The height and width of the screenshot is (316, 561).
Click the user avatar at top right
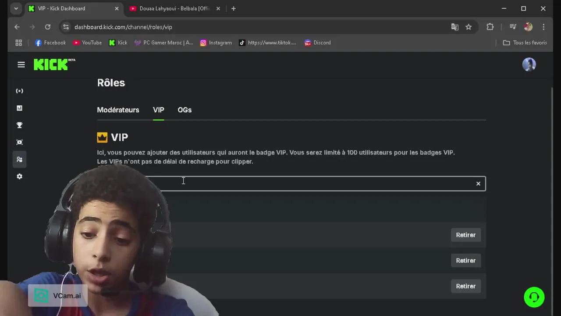click(x=529, y=65)
